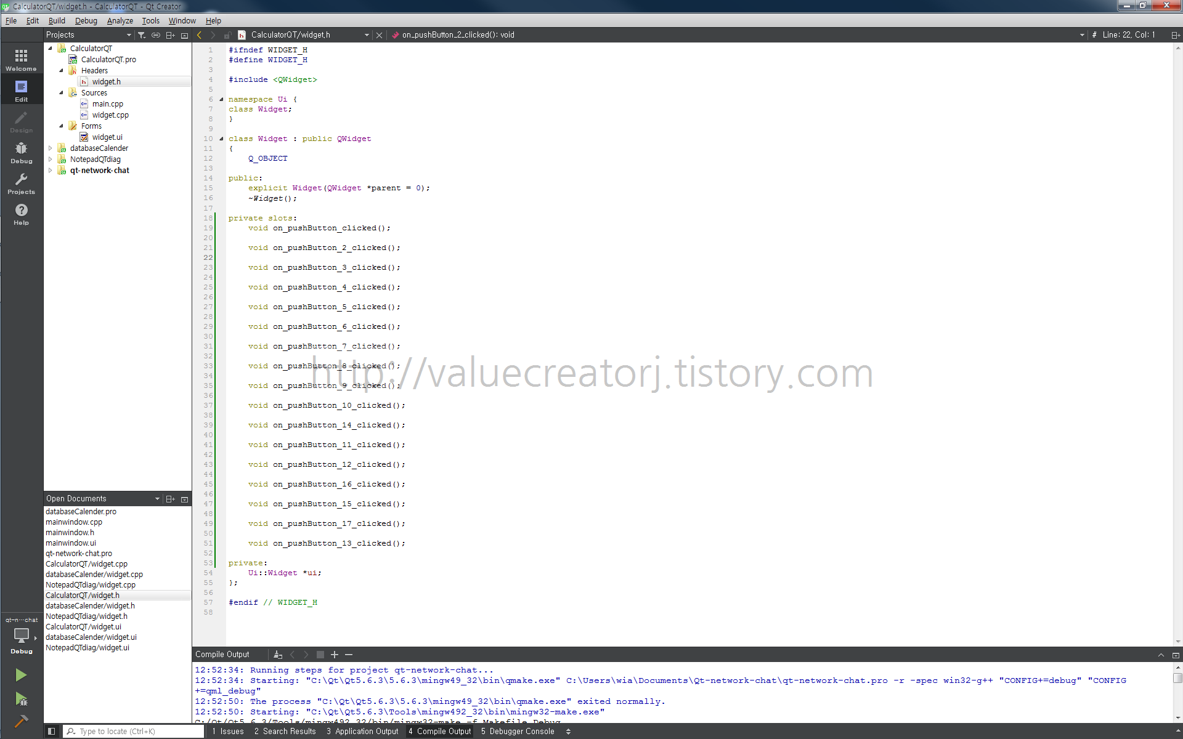The width and height of the screenshot is (1183, 739).
Task: Switch to the Application Output tab
Action: (362, 732)
